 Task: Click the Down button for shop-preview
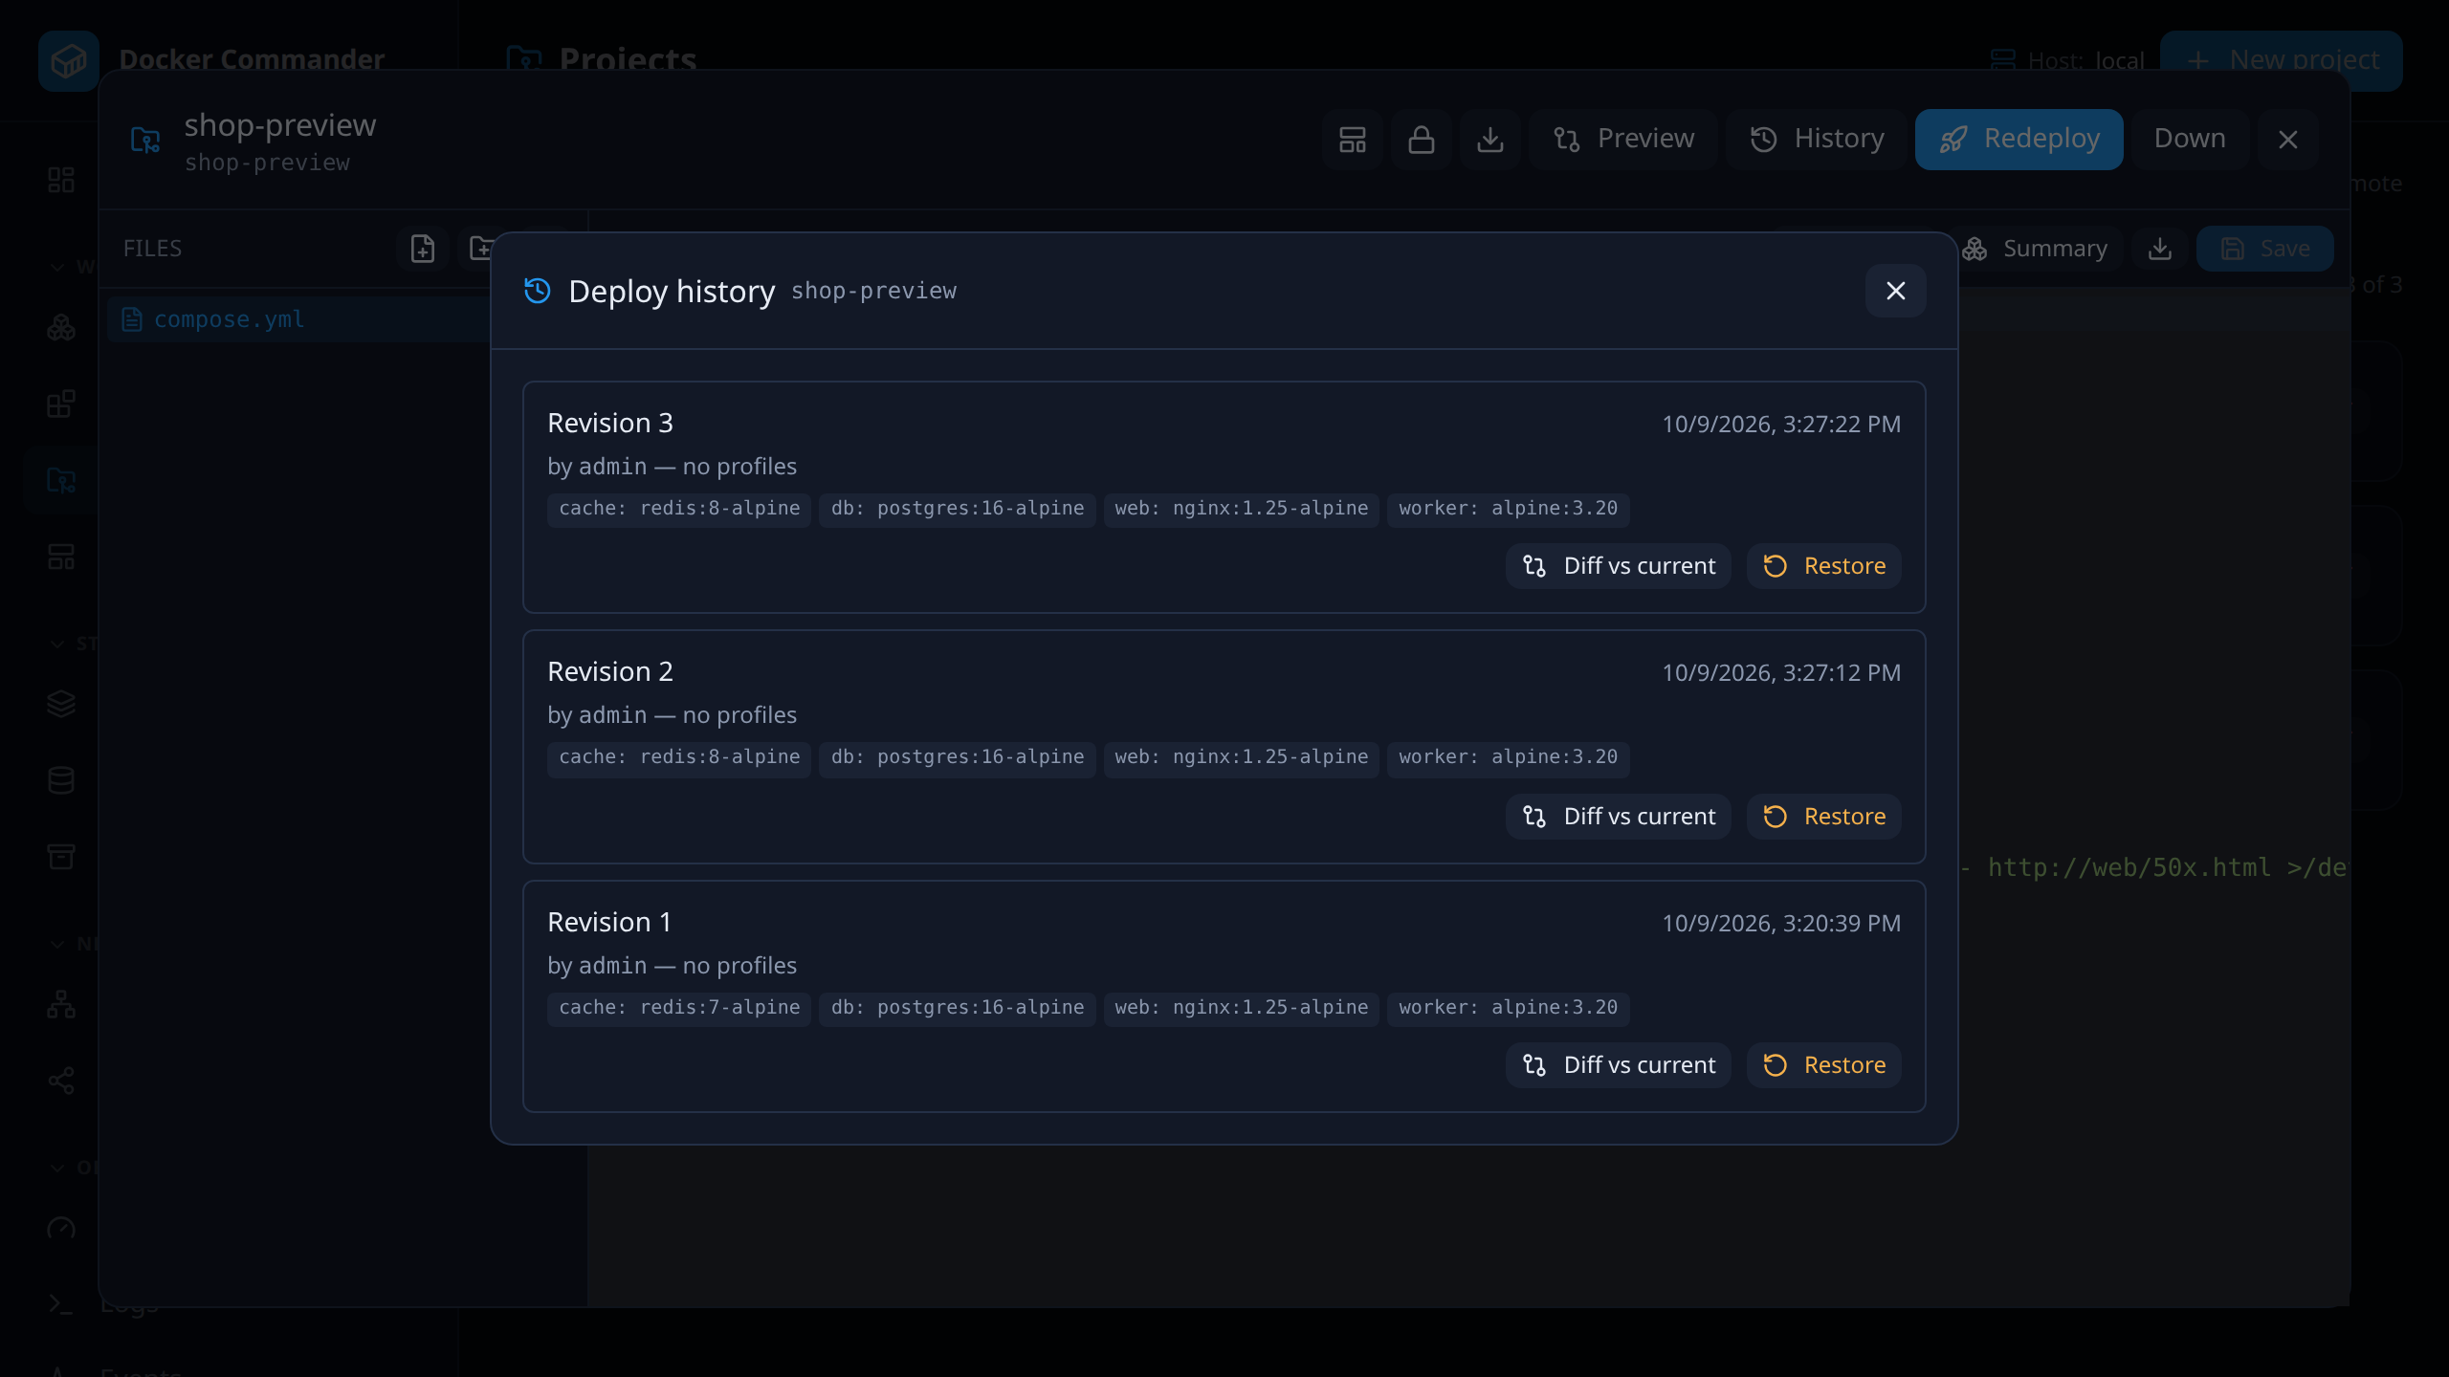point(2190,140)
